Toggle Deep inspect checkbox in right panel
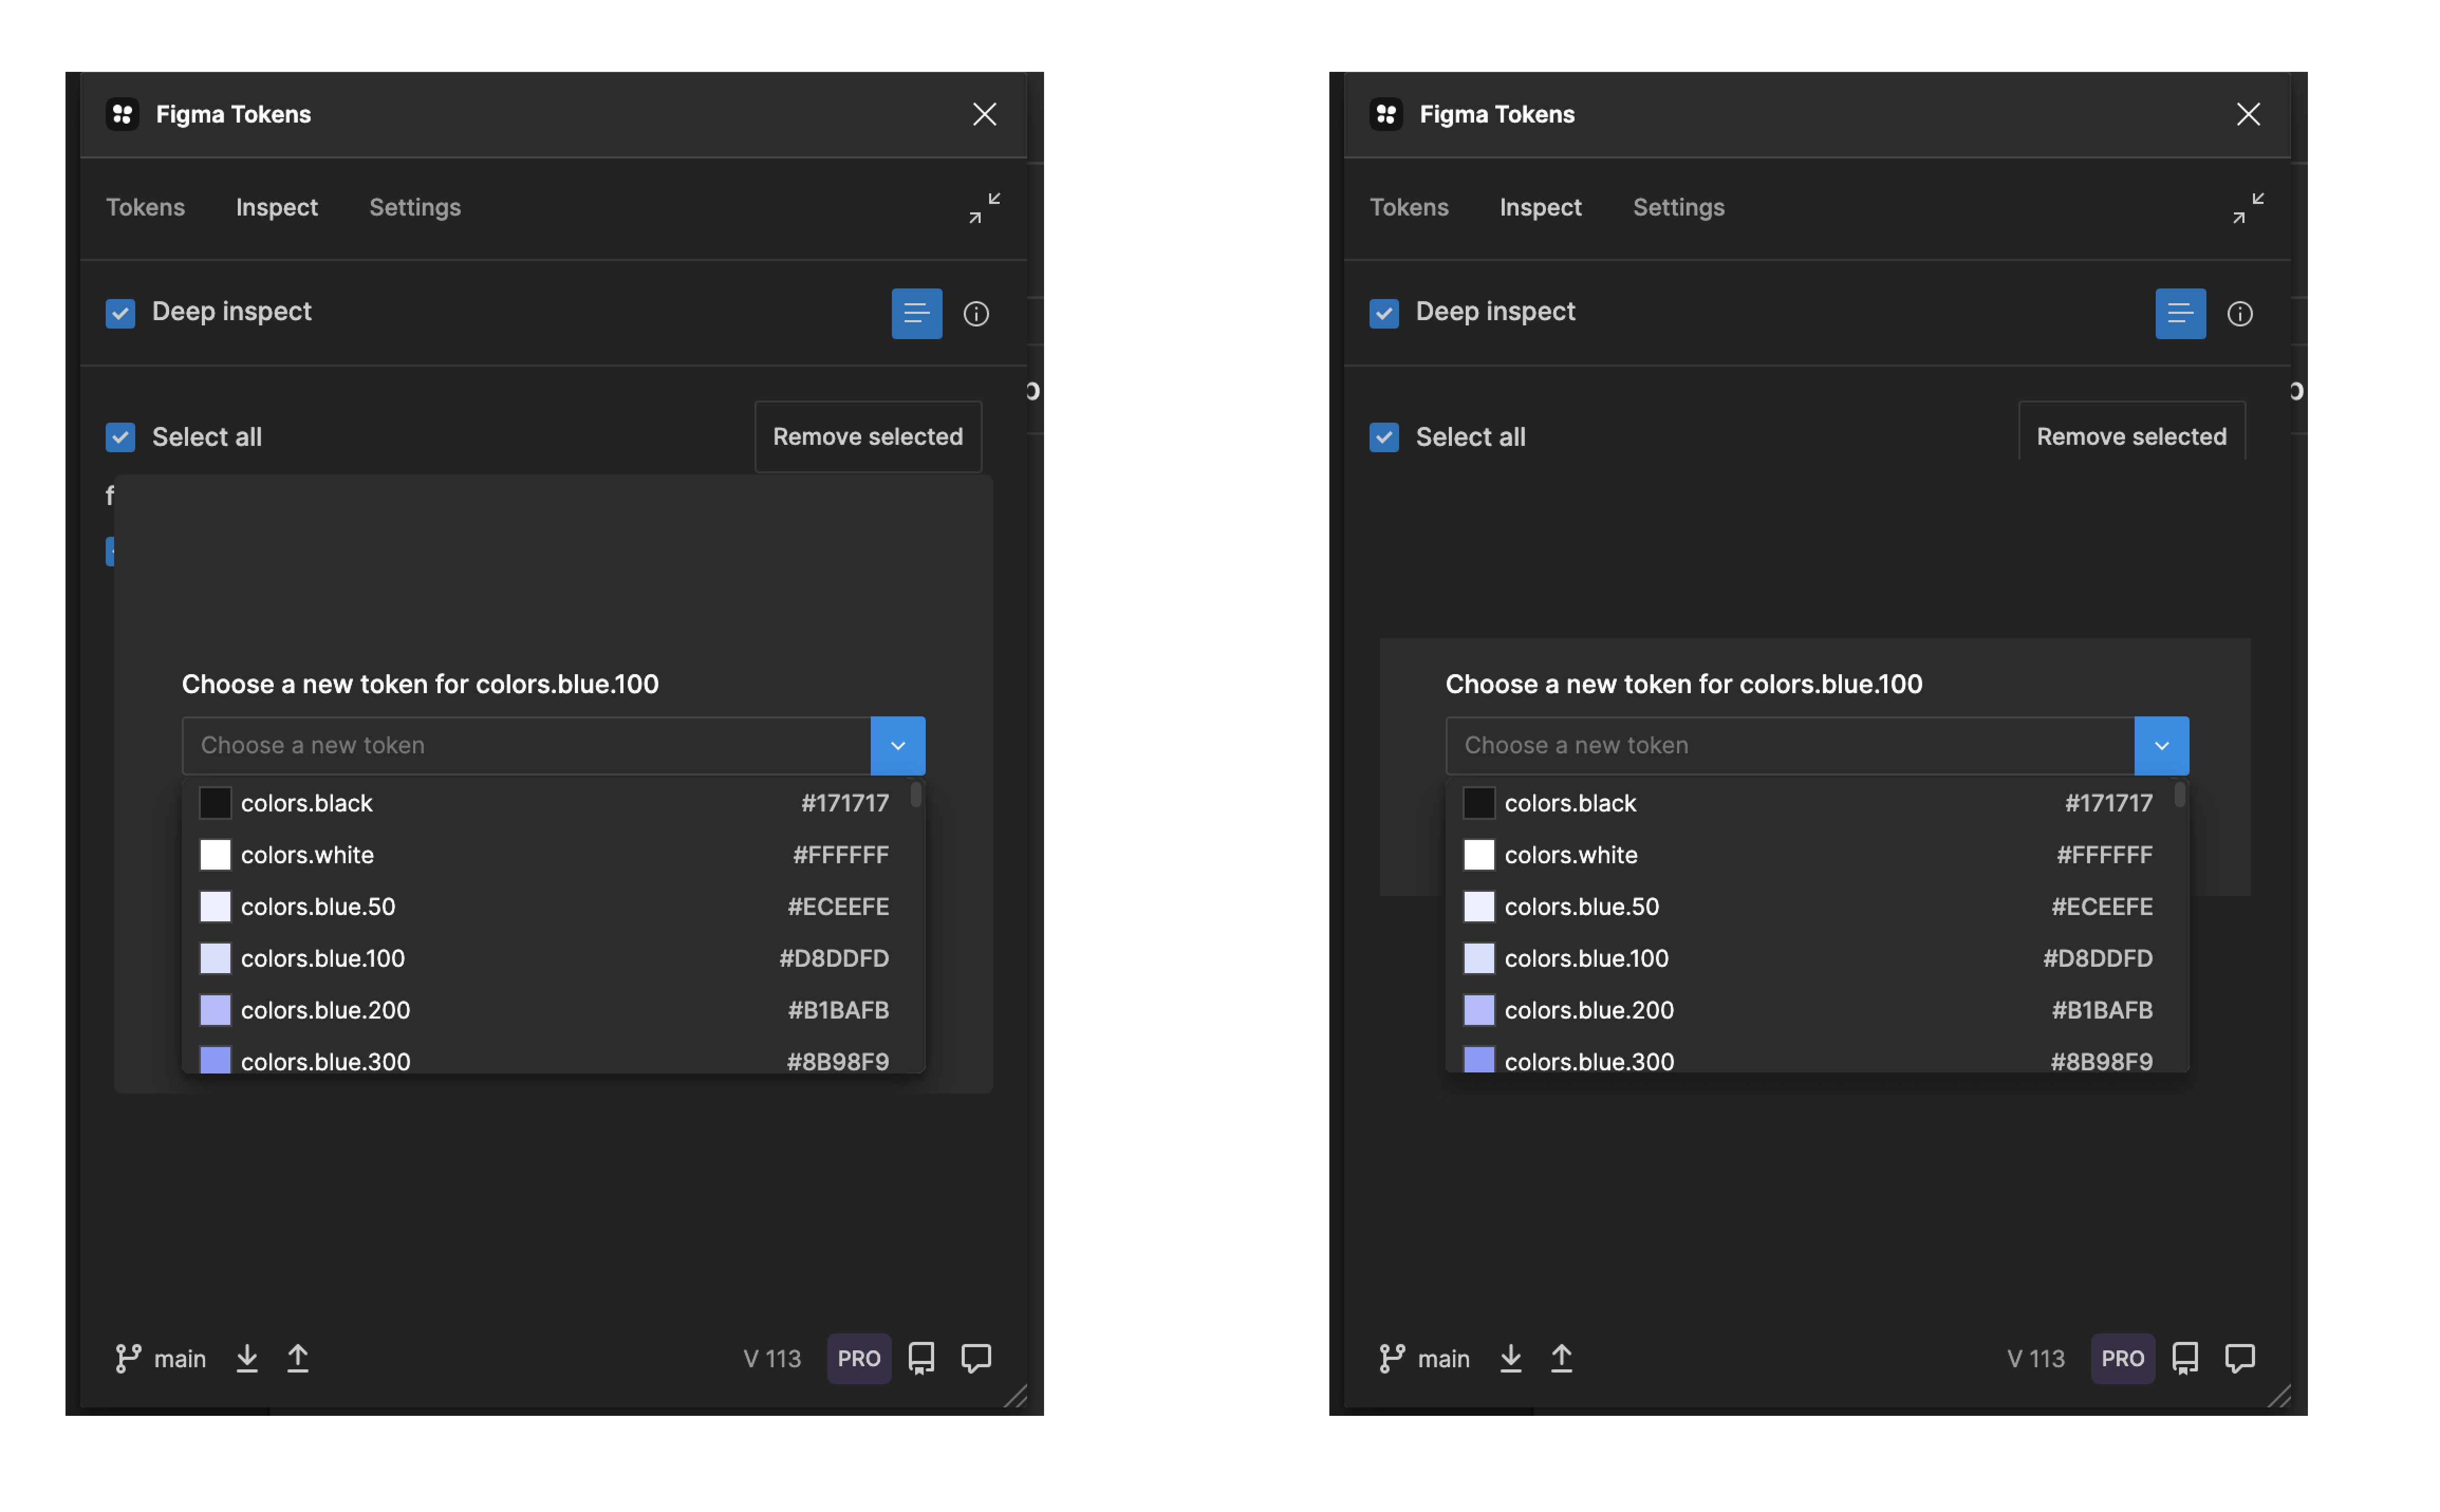Image resolution: width=2440 pixels, height=1512 pixels. 1384,314
